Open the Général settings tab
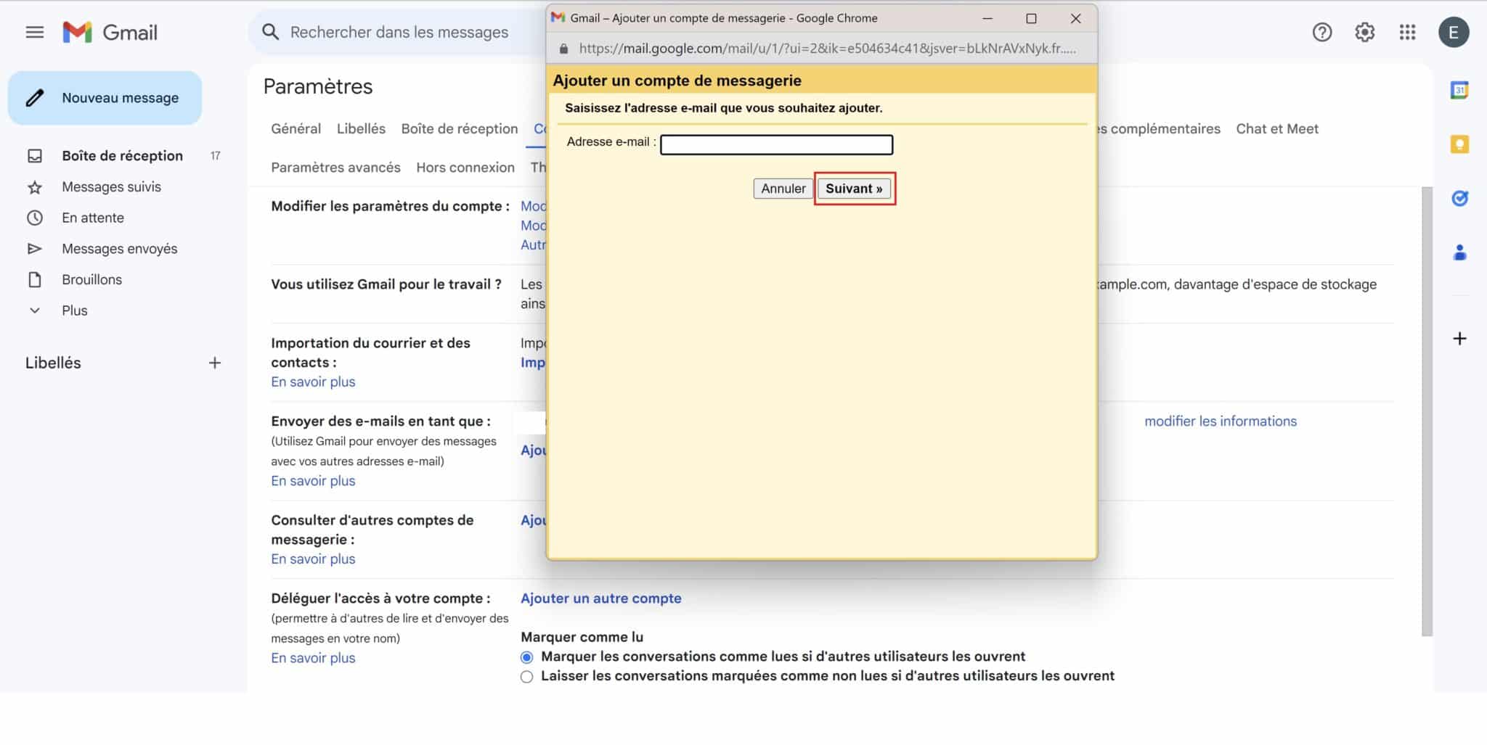This screenshot has width=1487, height=745. (296, 128)
